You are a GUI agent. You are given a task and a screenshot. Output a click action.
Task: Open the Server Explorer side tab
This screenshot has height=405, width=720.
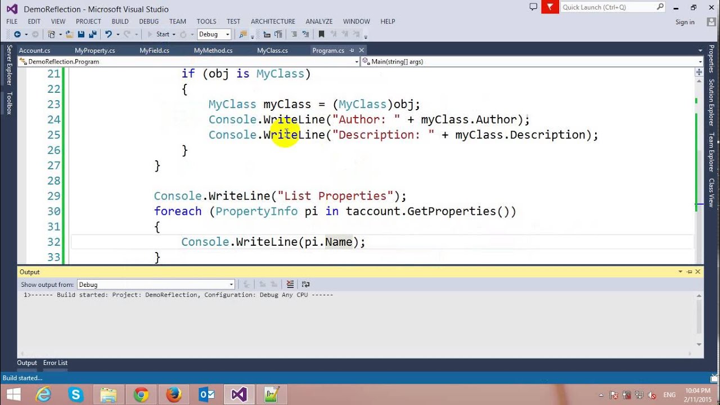(9, 65)
